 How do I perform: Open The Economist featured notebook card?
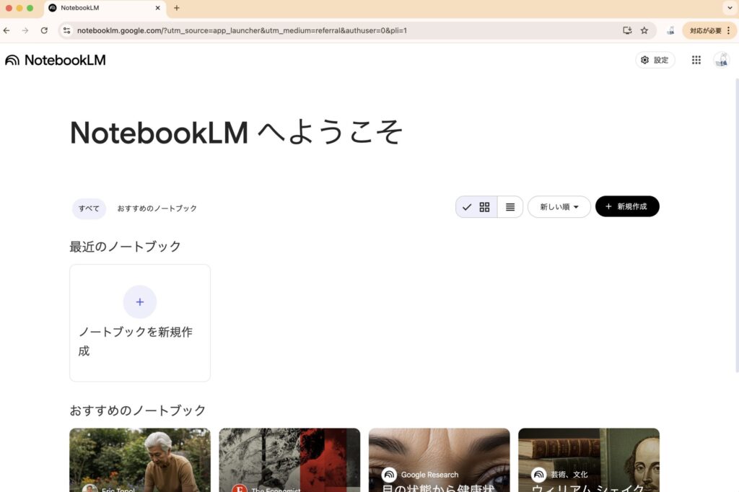[289, 460]
